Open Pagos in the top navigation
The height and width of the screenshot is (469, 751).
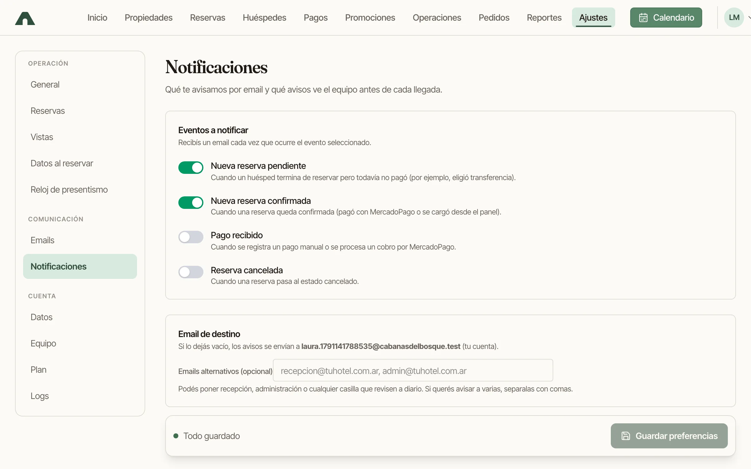(x=315, y=18)
